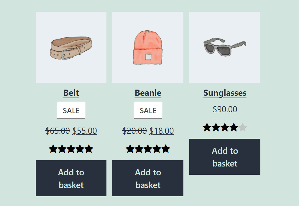Click the SALE badge on the Belt

click(71, 110)
